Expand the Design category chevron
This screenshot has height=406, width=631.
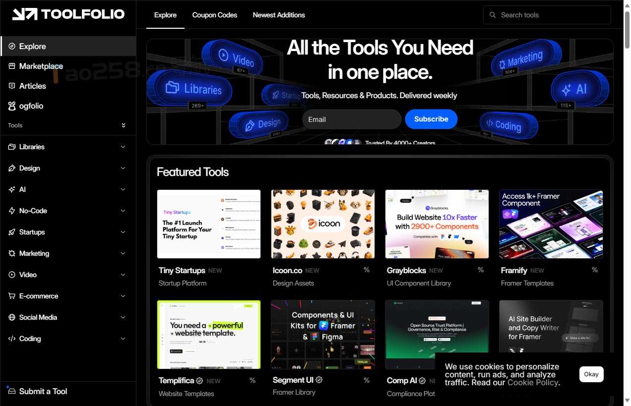pos(123,168)
